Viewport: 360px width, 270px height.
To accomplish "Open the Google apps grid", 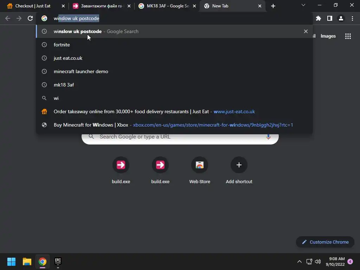I will pos(348,36).
